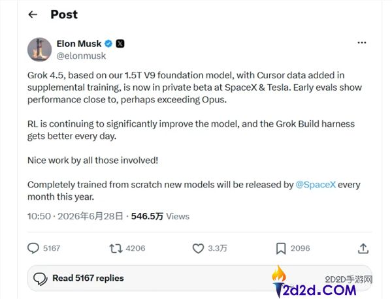Click the 4206 repost count
The width and height of the screenshot is (392, 299).
click(135, 248)
